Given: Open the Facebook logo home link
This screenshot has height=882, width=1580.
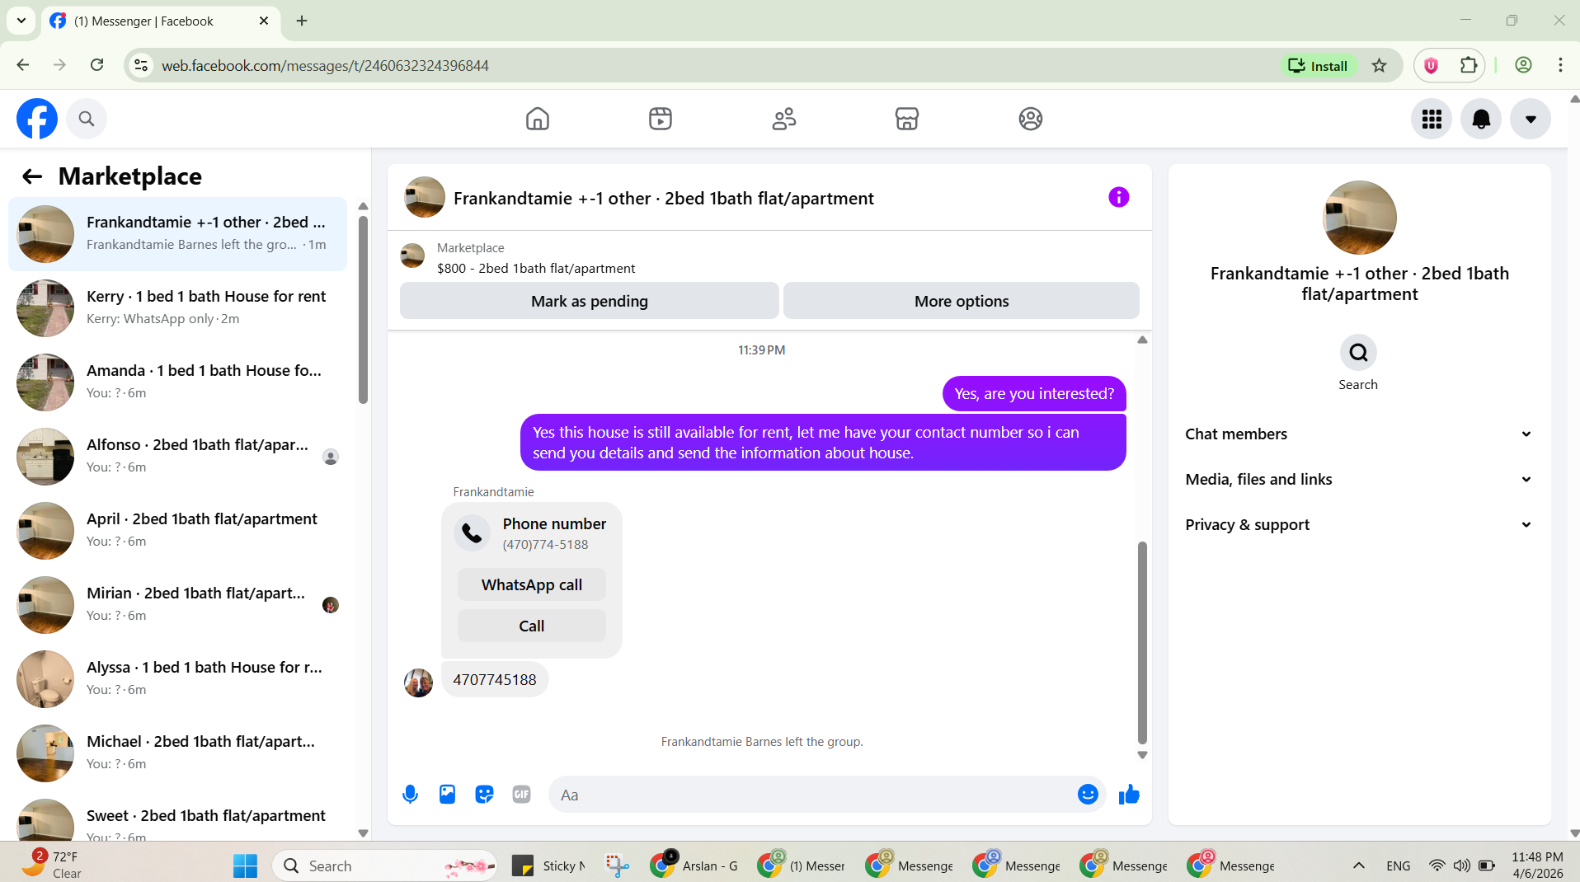Looking at the screenshot, I should (x=37, y=119).
